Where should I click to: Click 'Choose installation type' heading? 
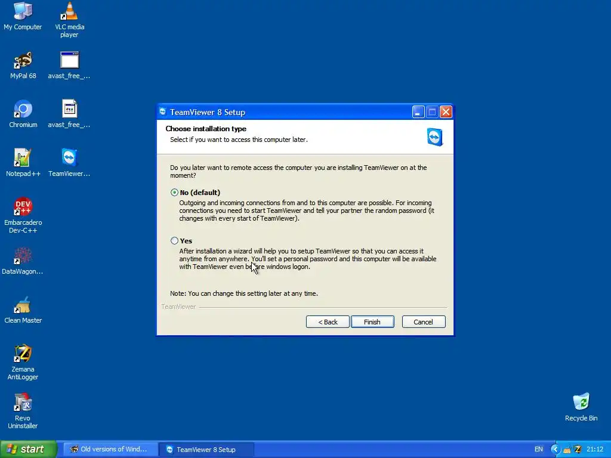pyautogui.click(x=206, y=129)
